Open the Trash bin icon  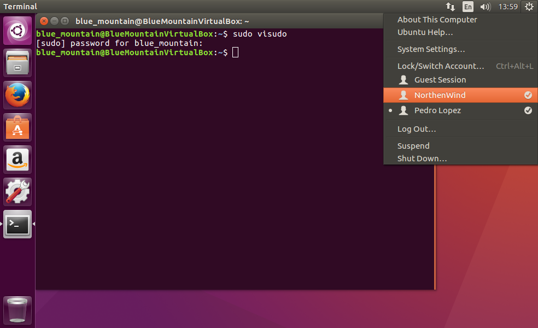coord(17,310)
